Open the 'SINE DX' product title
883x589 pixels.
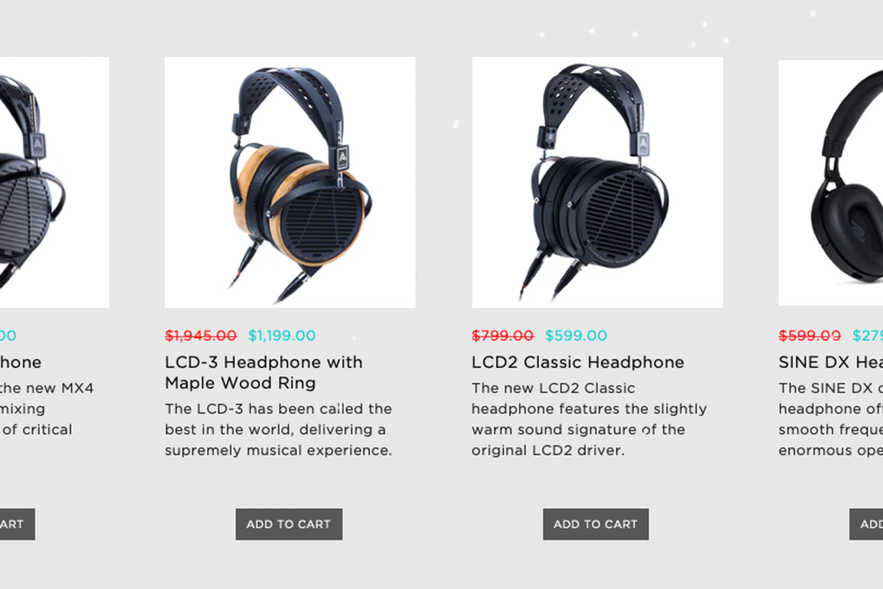coord(831,362)
